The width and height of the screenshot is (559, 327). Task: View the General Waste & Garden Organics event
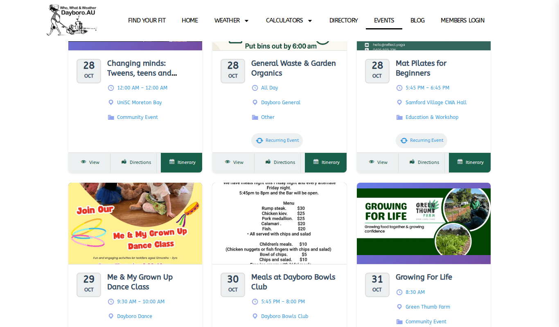click(x=233, y=162)
